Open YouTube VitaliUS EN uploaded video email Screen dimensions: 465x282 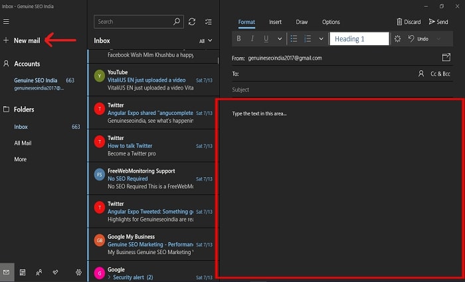point(153,80)
